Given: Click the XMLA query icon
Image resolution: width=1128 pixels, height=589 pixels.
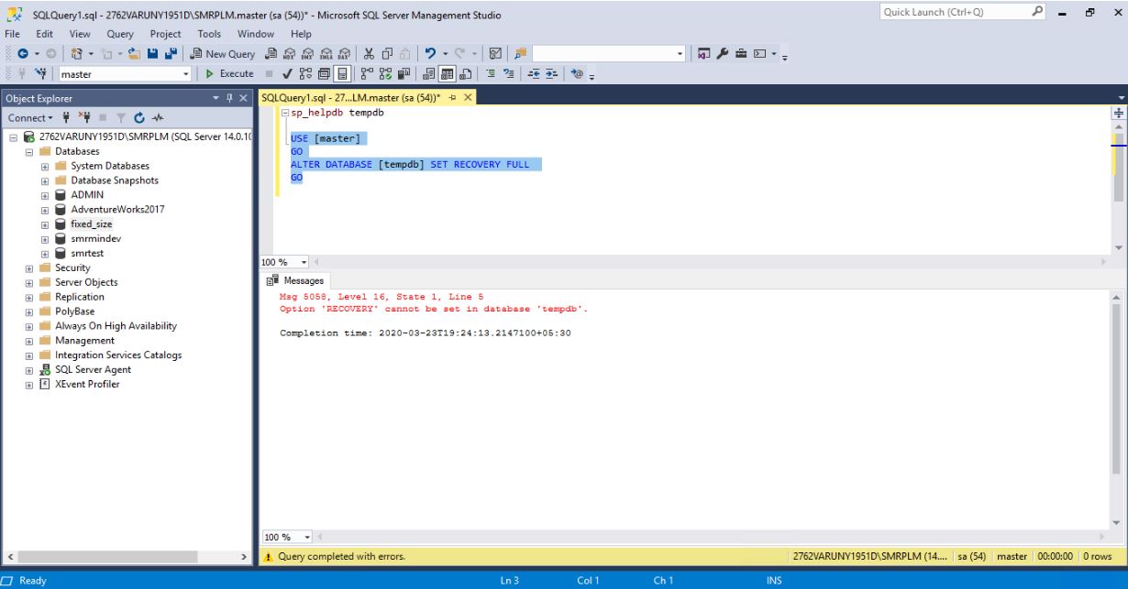Looking at the screenshot, I should (327, 54).
